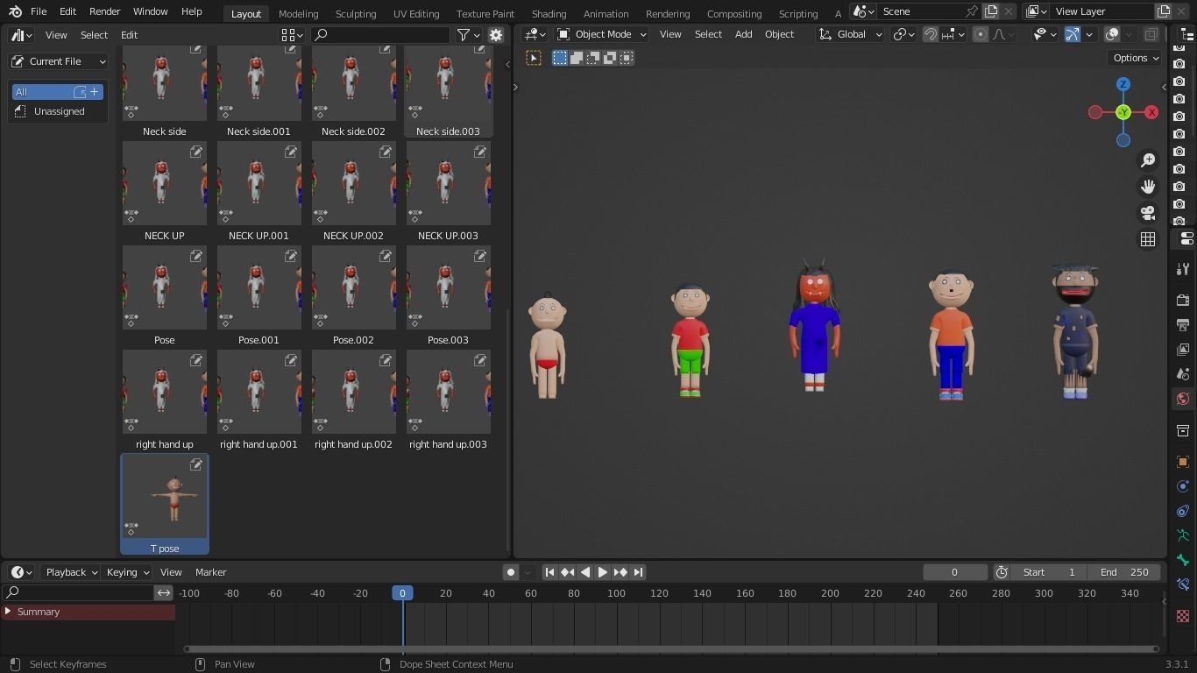Viewport: 1197px width, 673px height.
Task: Open the World properties tab icon
Action: (1183, 399)
